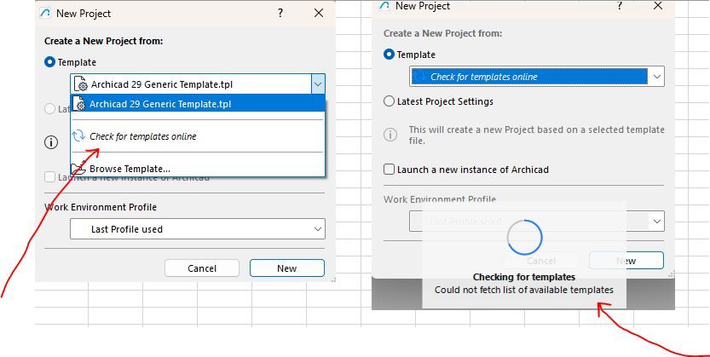Viewport: 710px width, 357px height.
Task: Close the right New Project dialog
Action: [x=658, y=6]
